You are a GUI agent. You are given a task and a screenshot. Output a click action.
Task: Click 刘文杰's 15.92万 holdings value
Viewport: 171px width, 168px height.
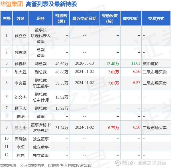click(62, 97)
